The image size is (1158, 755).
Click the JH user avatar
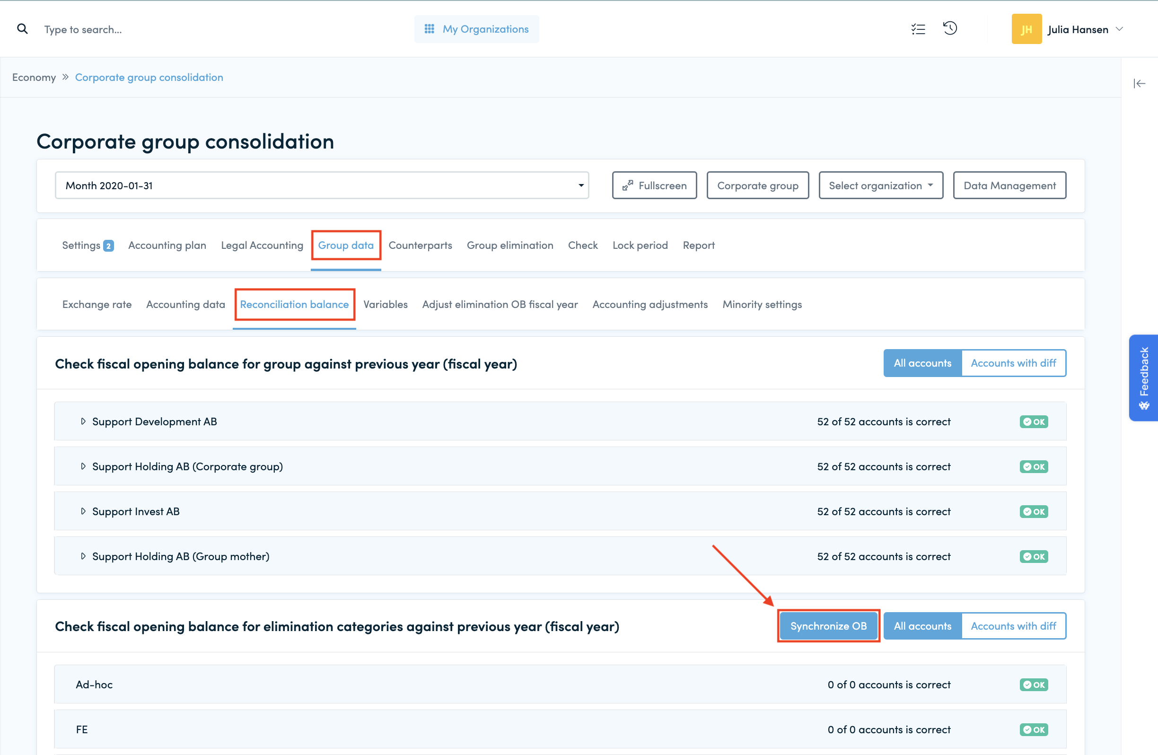tap(1026, 29)
